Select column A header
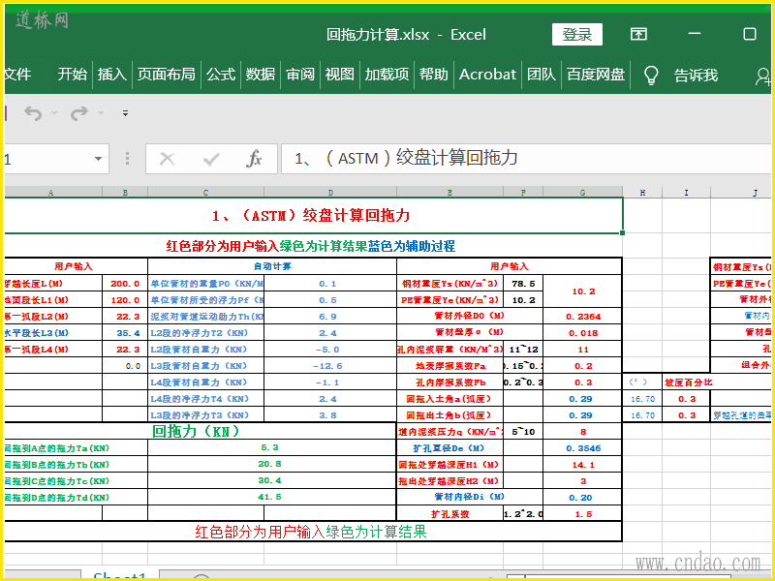 [x=51, y=192]
